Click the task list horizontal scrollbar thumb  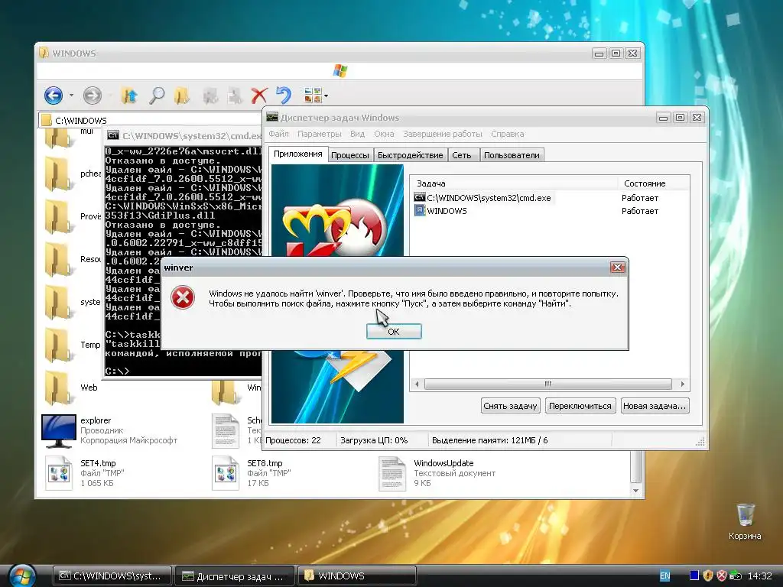[547, 384]
